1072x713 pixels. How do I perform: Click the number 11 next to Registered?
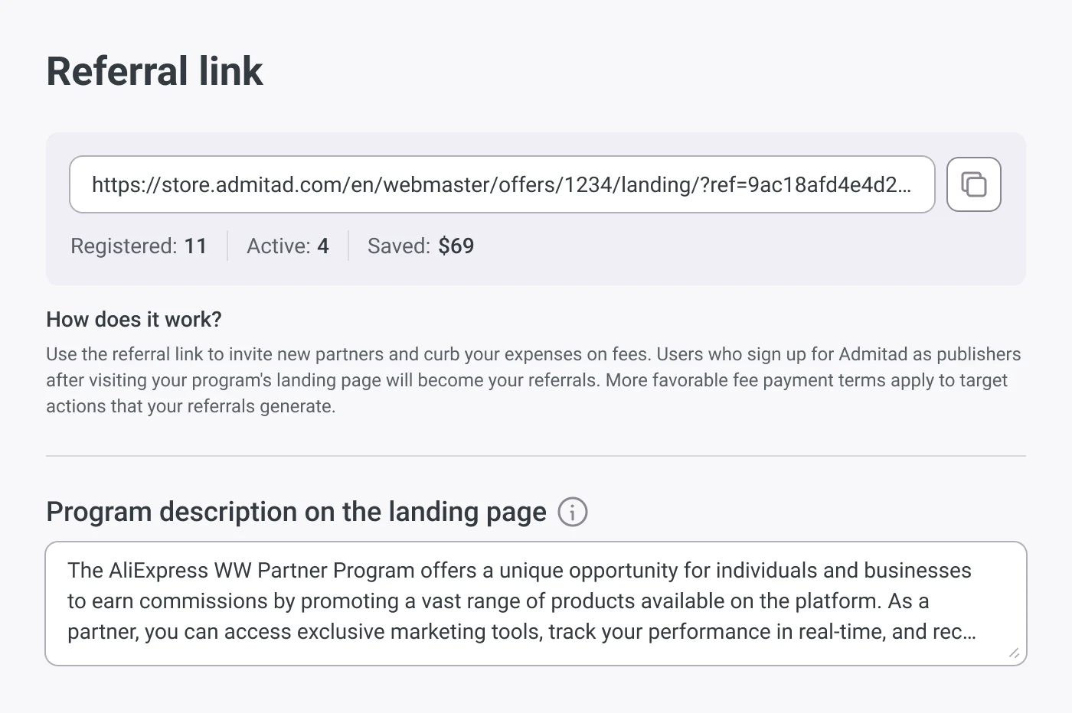196,246
